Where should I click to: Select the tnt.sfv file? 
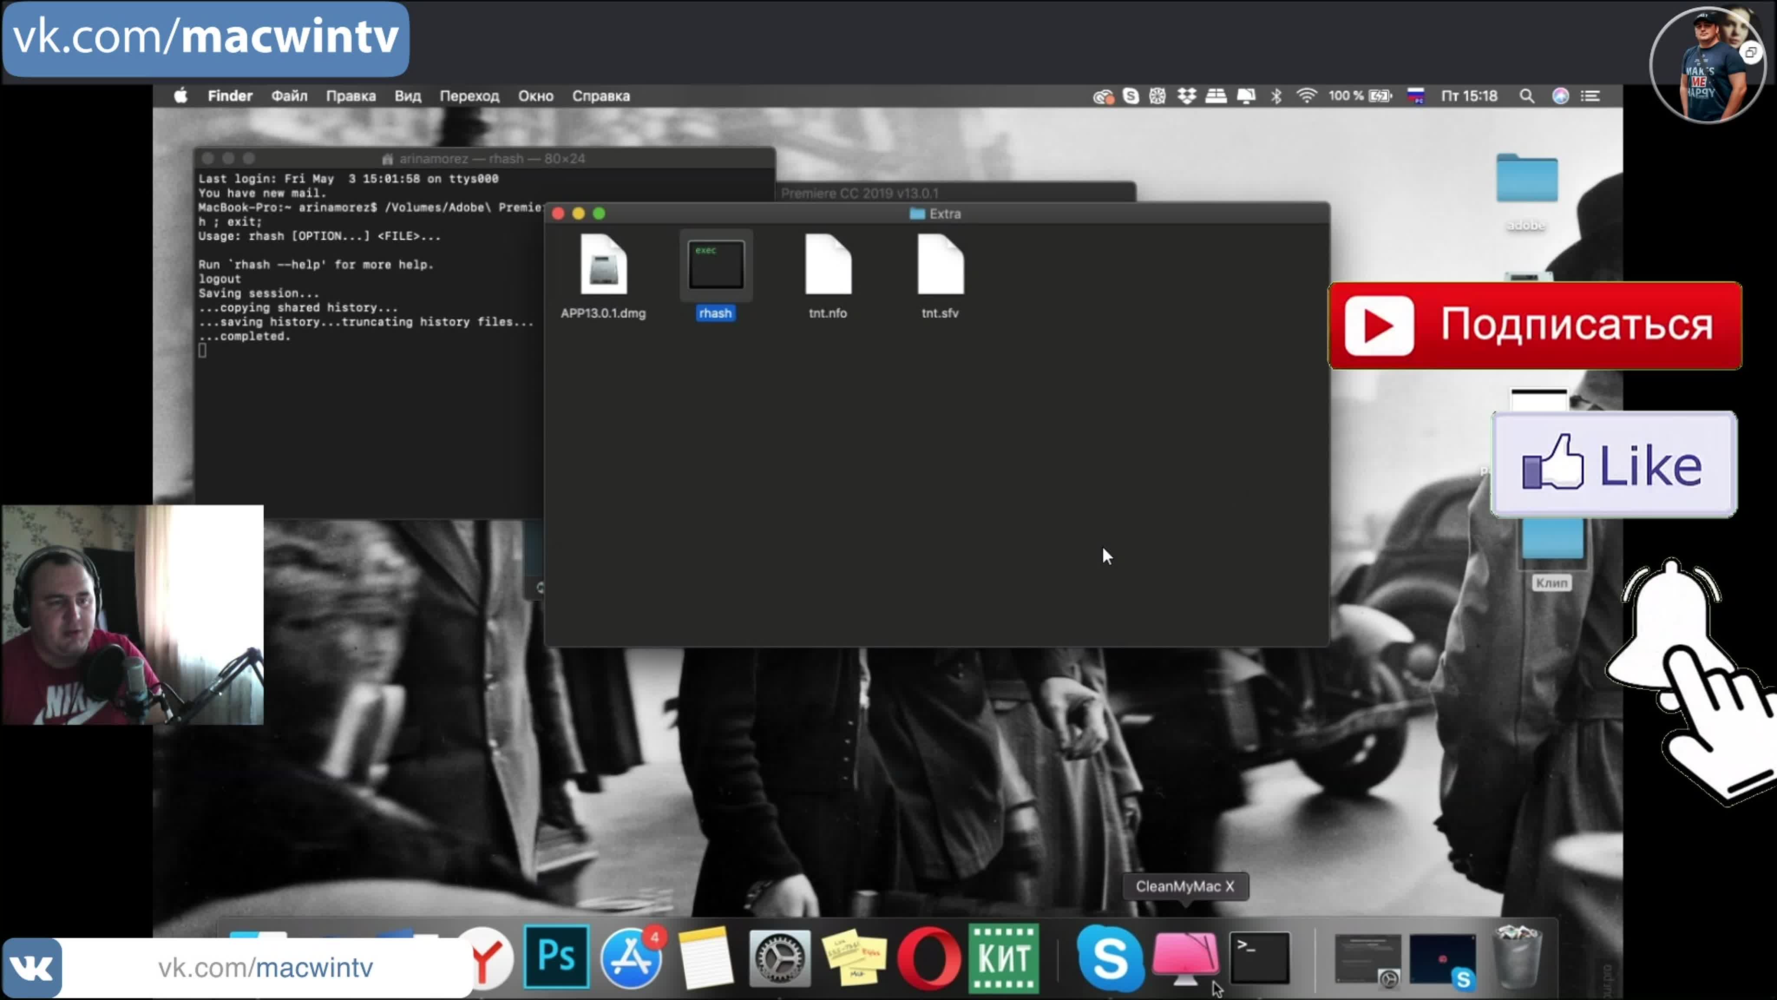pyautogui.click(x=940, y=276)
